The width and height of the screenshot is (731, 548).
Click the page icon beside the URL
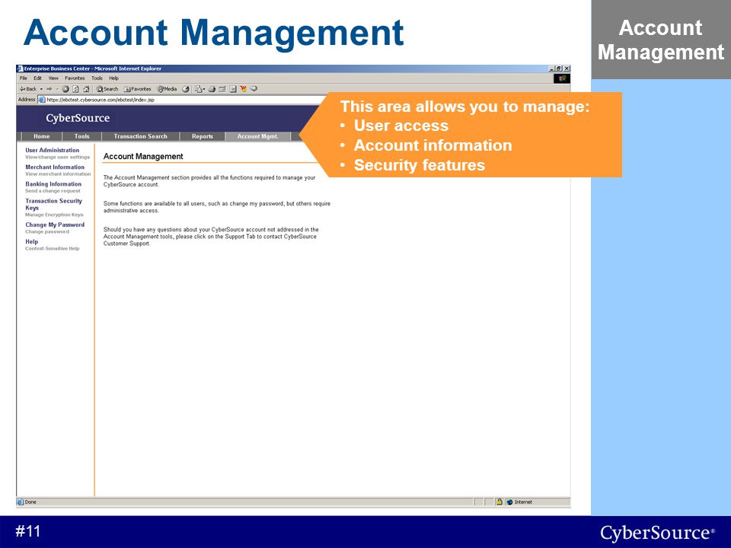(x=42, y=100)
